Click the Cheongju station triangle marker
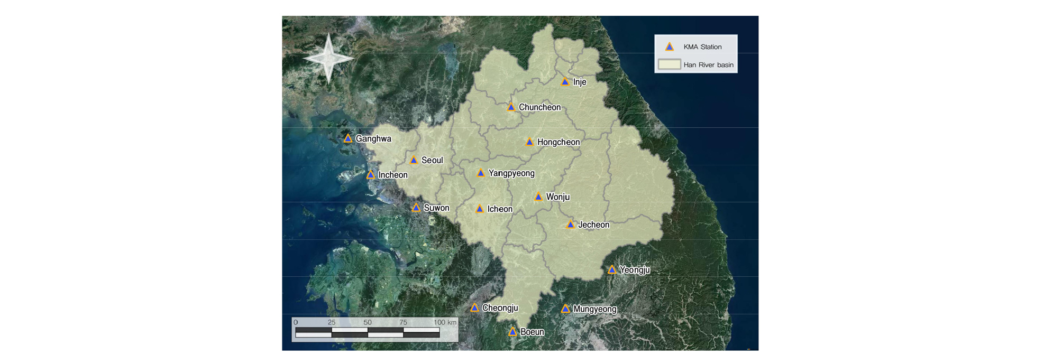The width and height of the screenshot is (1062, 364). click(474, 308)
